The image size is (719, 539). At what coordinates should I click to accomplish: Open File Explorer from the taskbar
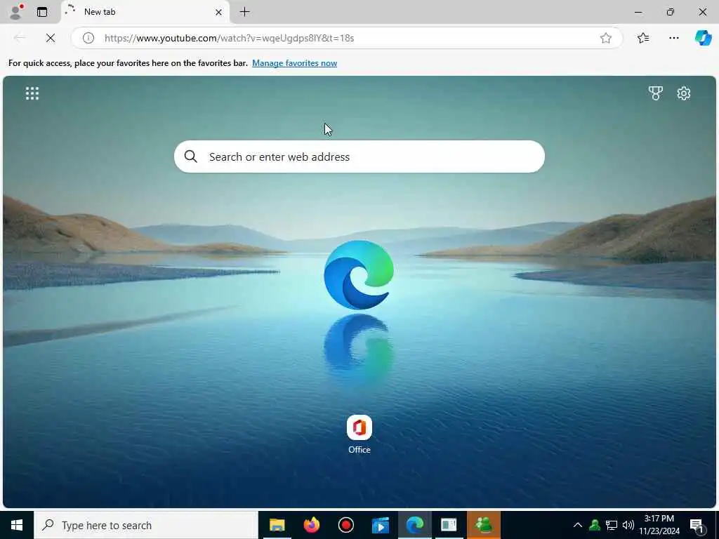277,525
